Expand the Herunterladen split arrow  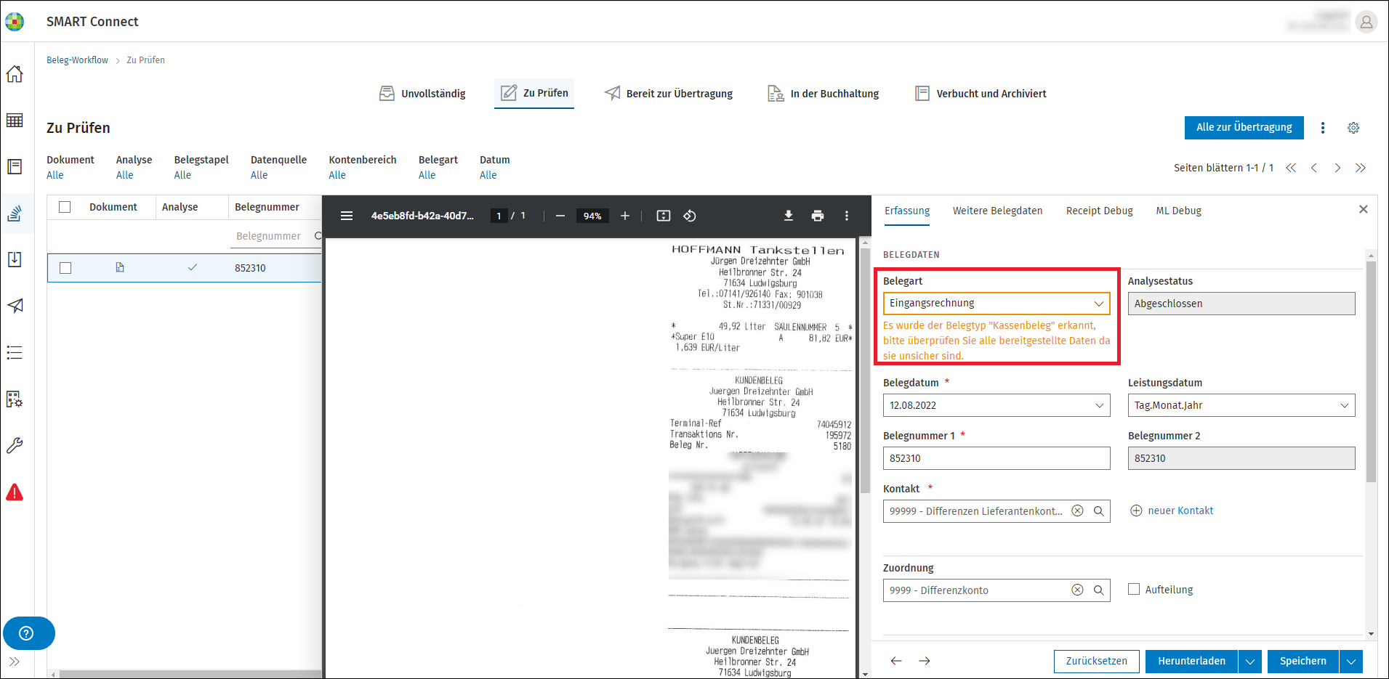(1250, 662)
